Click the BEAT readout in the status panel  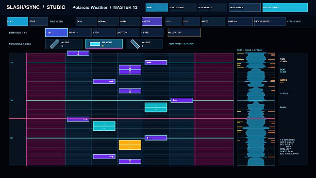283,71
